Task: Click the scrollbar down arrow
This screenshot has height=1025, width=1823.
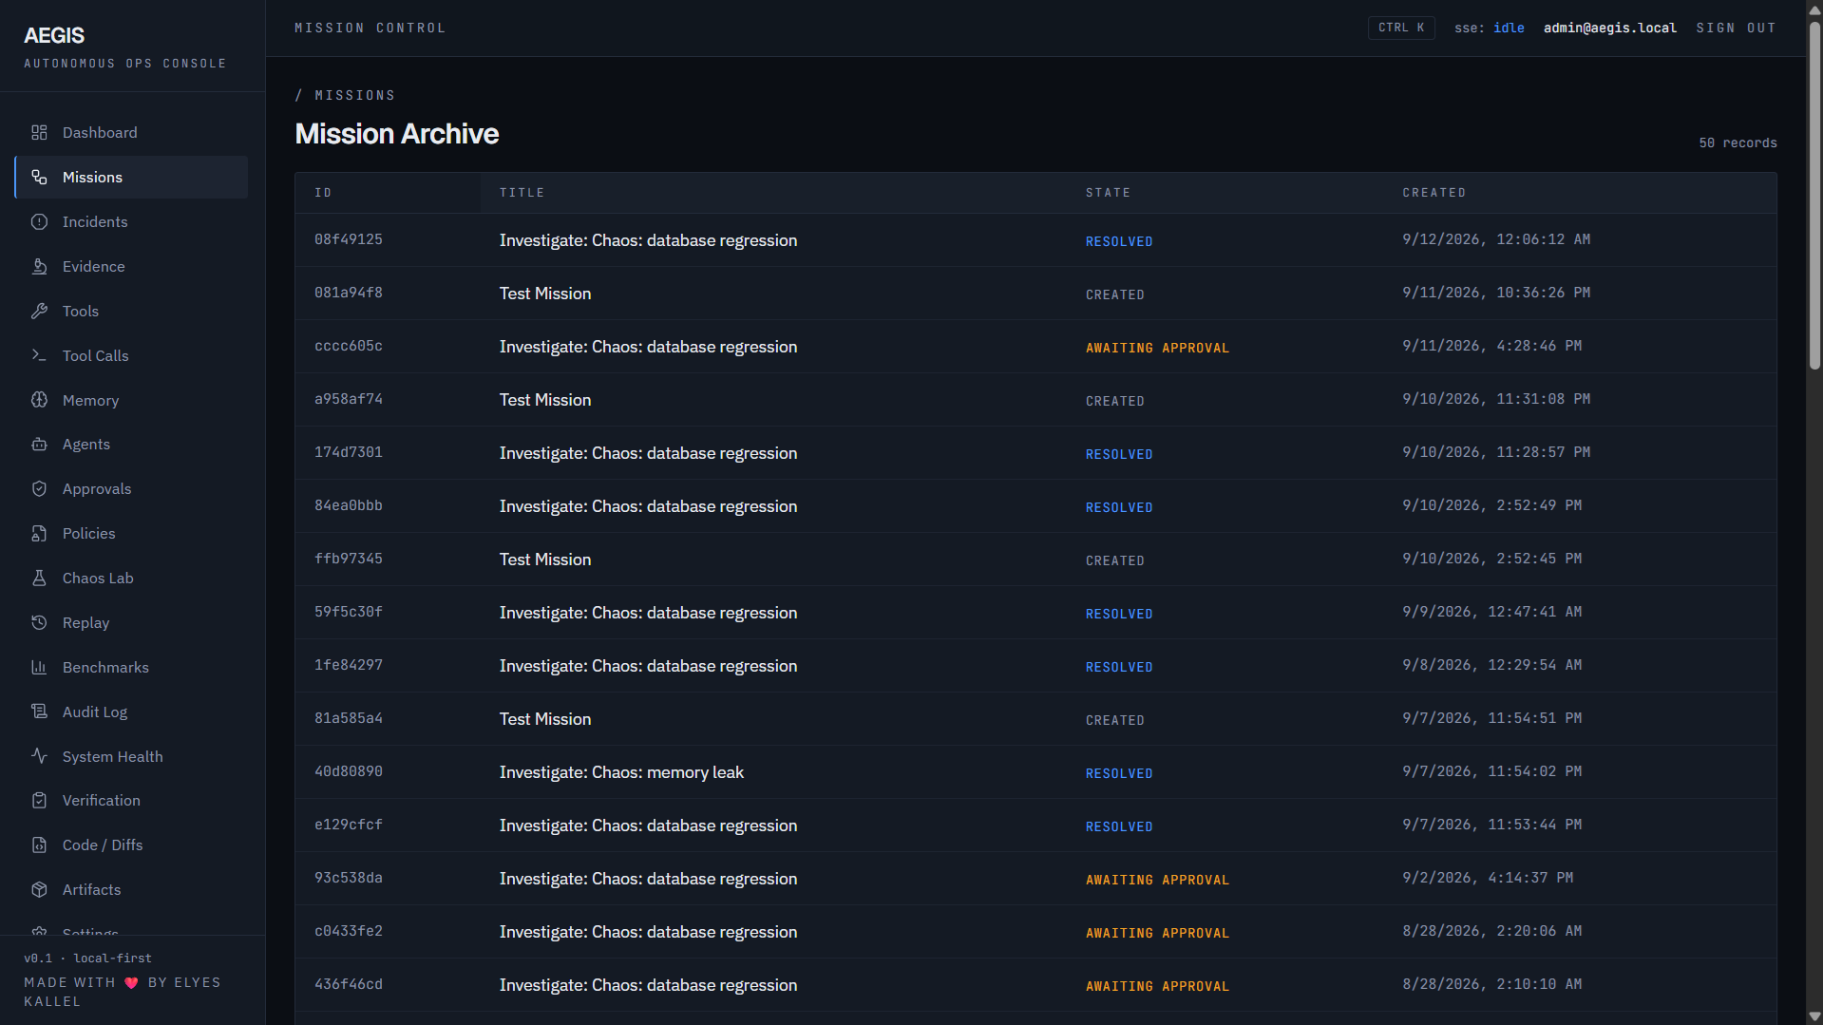Action: [x=1814, y=1016]
